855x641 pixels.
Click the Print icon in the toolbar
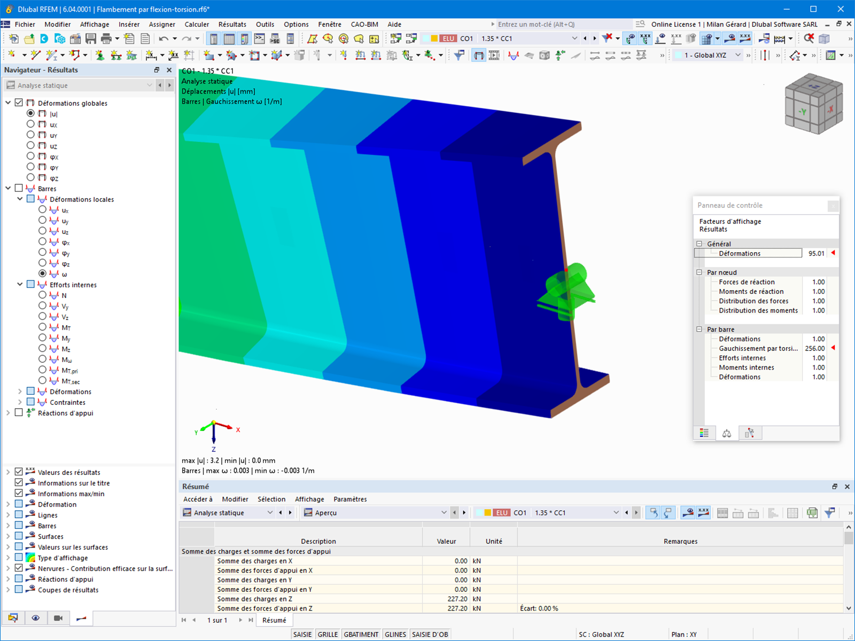pos(106,38)
